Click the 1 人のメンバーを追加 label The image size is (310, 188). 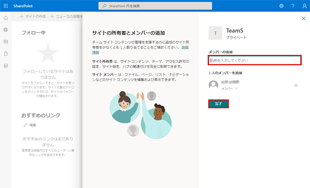[x=225, y=73]
